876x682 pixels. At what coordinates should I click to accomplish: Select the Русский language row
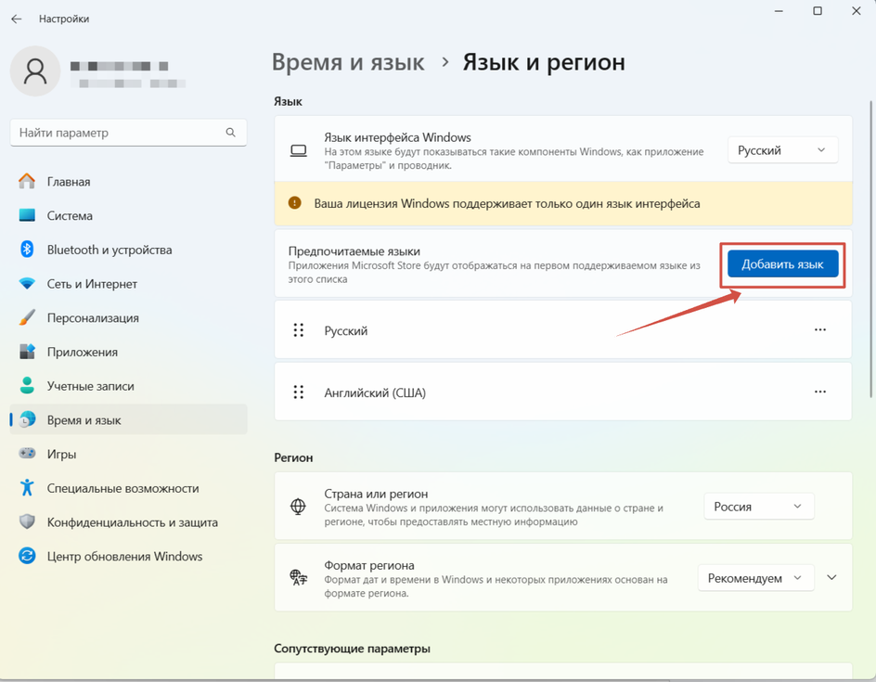563,329
